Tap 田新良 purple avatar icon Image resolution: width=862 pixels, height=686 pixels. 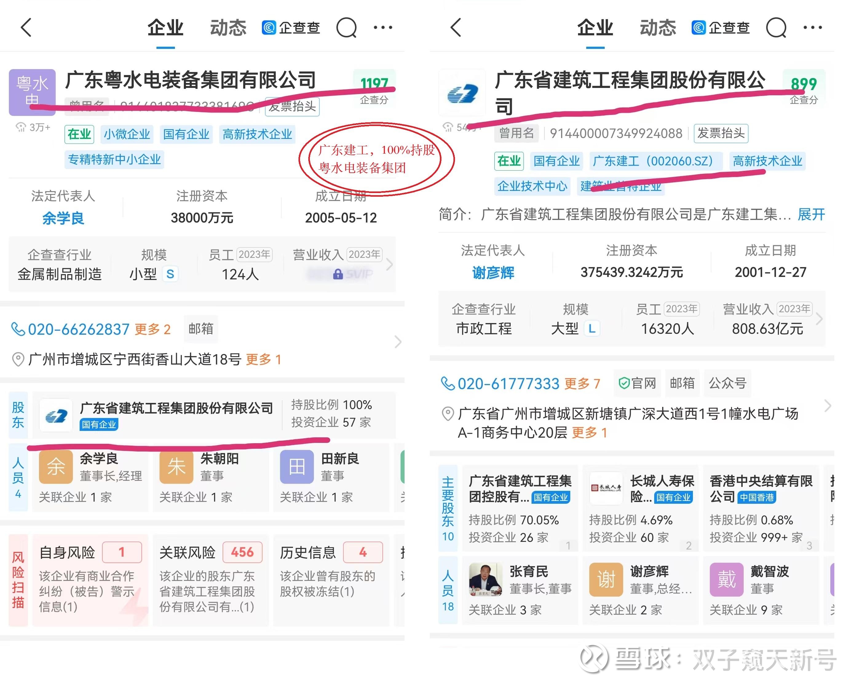[297, 467]
